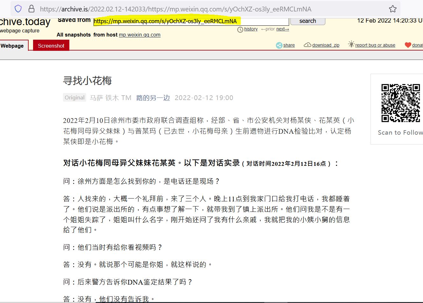Image resolution: width=423 pixels, height=303 pixels.
Task: Select the Webpage tab
Action: (x=13, y=46)
